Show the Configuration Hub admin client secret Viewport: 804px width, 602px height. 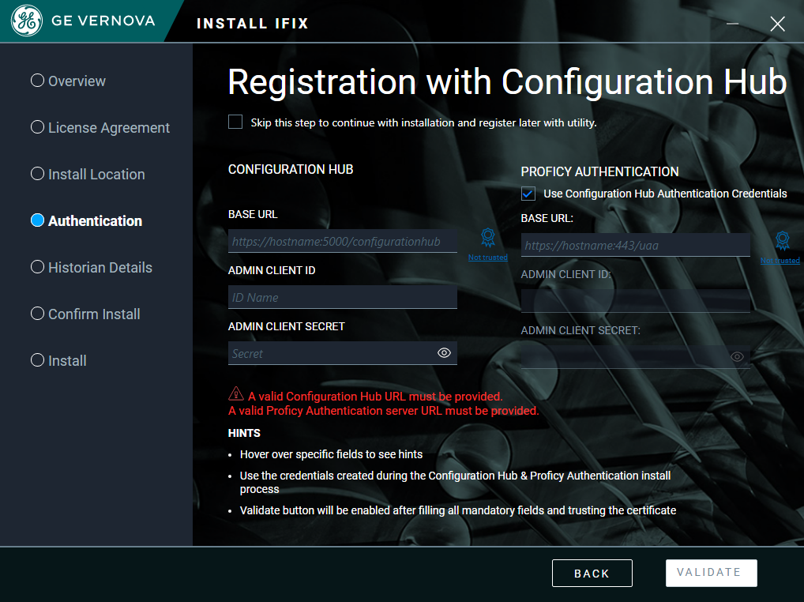[x=444, y=353]
